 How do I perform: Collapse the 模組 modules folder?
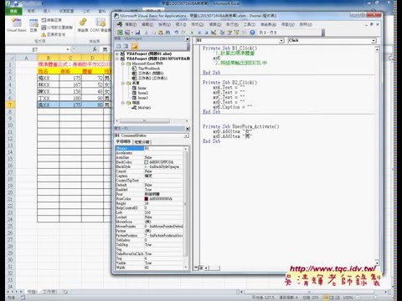tap(123, 103)
